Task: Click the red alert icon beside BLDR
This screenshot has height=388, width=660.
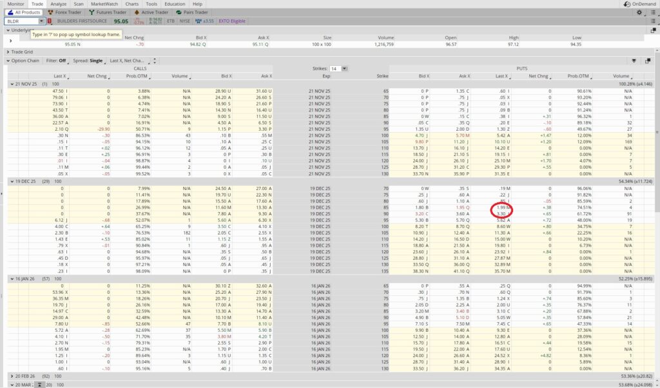Action: coord(50,20)
